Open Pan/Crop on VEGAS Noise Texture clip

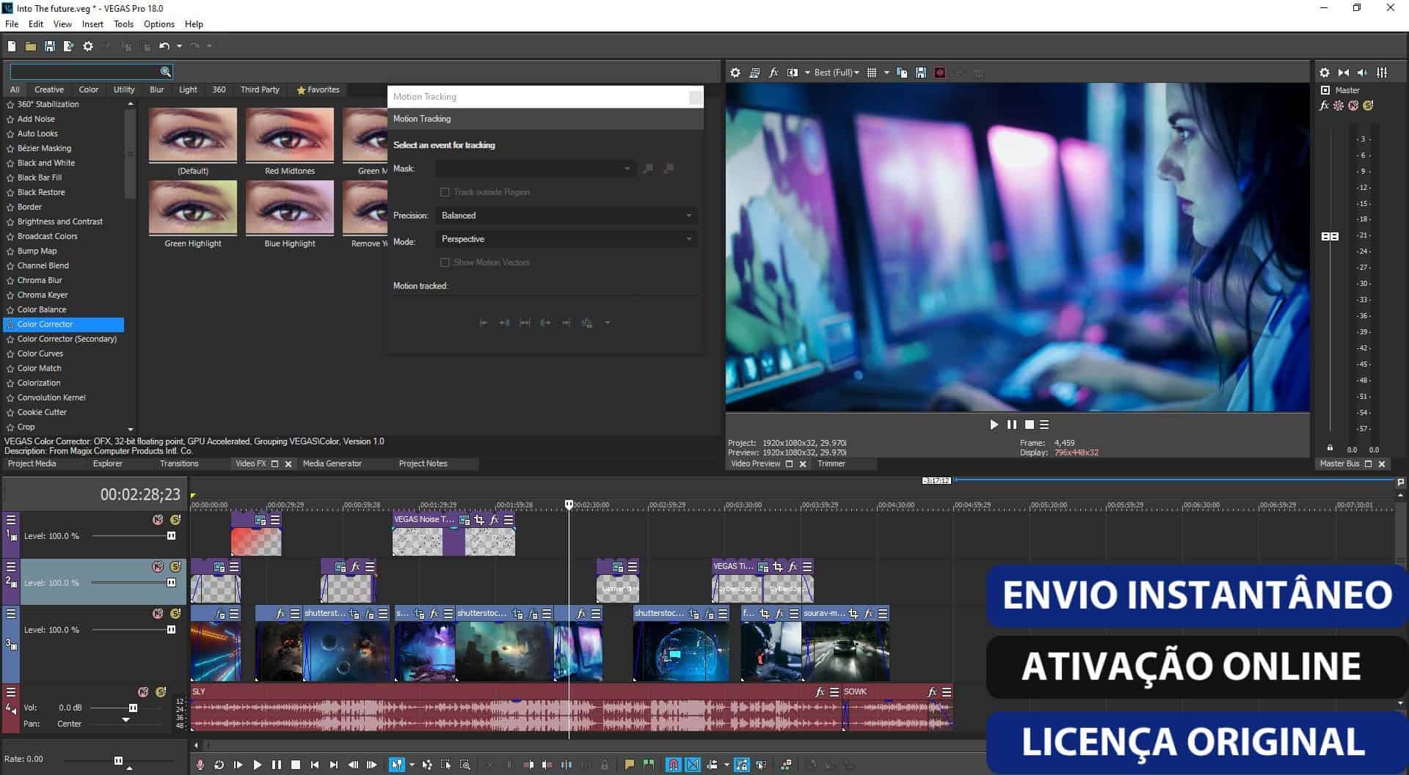point(479,519)
